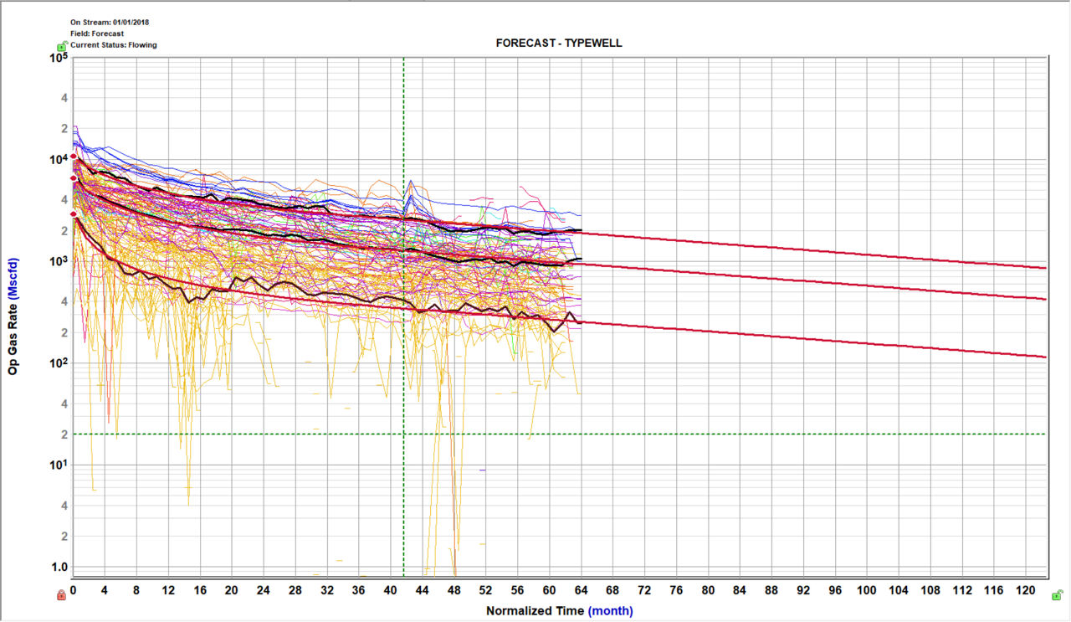Select the top red forecast anchor dot

click(74, 157)
